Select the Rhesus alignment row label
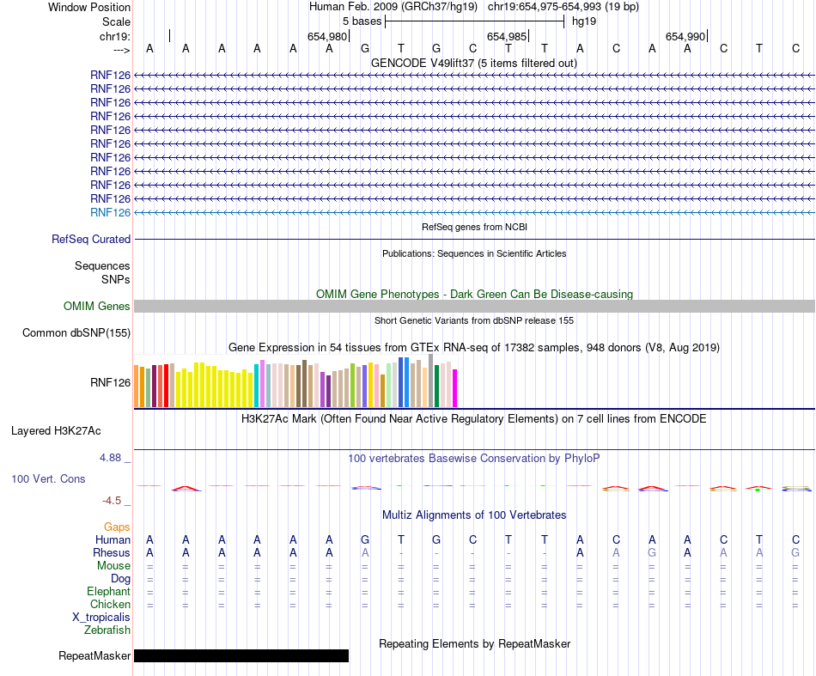This screenshot has width=816, height=676. (112, 552)
